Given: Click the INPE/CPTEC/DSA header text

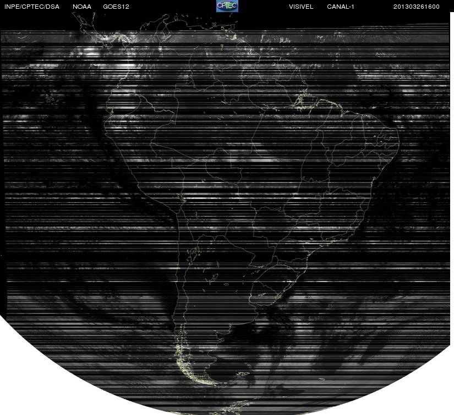Looking at the screenshot, I should click(x=32, y=7).
